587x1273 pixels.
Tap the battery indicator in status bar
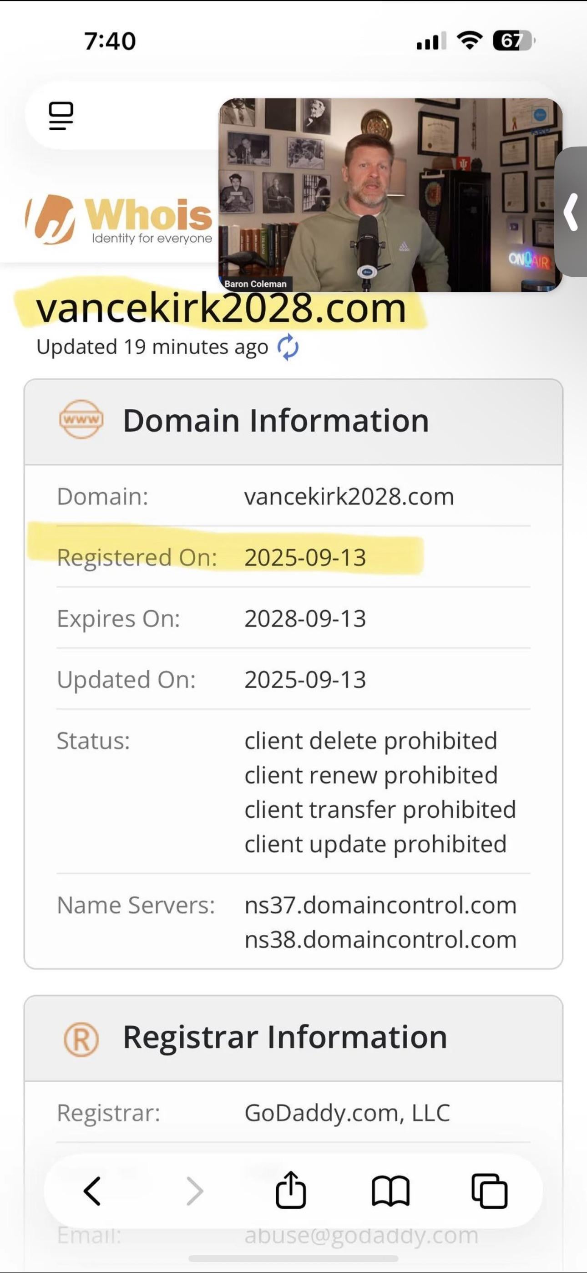coord(513,41)
